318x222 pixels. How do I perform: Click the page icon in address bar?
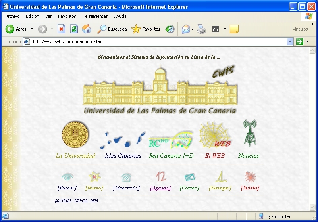[27, 42]
